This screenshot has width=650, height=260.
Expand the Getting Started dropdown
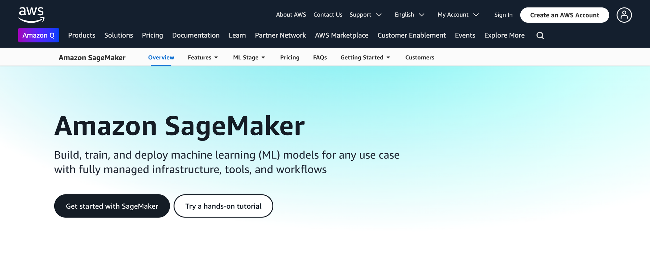[365, 57]
